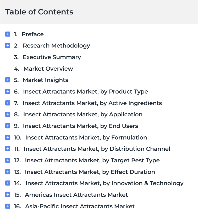Select the Research Methodology chapter title
Screen dimensions: 198x212
click(57, 46)
